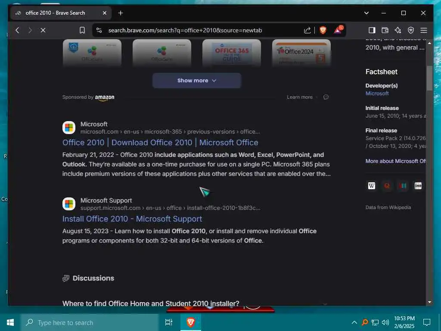Click the address bar URL field

click(x=185, y=30)
